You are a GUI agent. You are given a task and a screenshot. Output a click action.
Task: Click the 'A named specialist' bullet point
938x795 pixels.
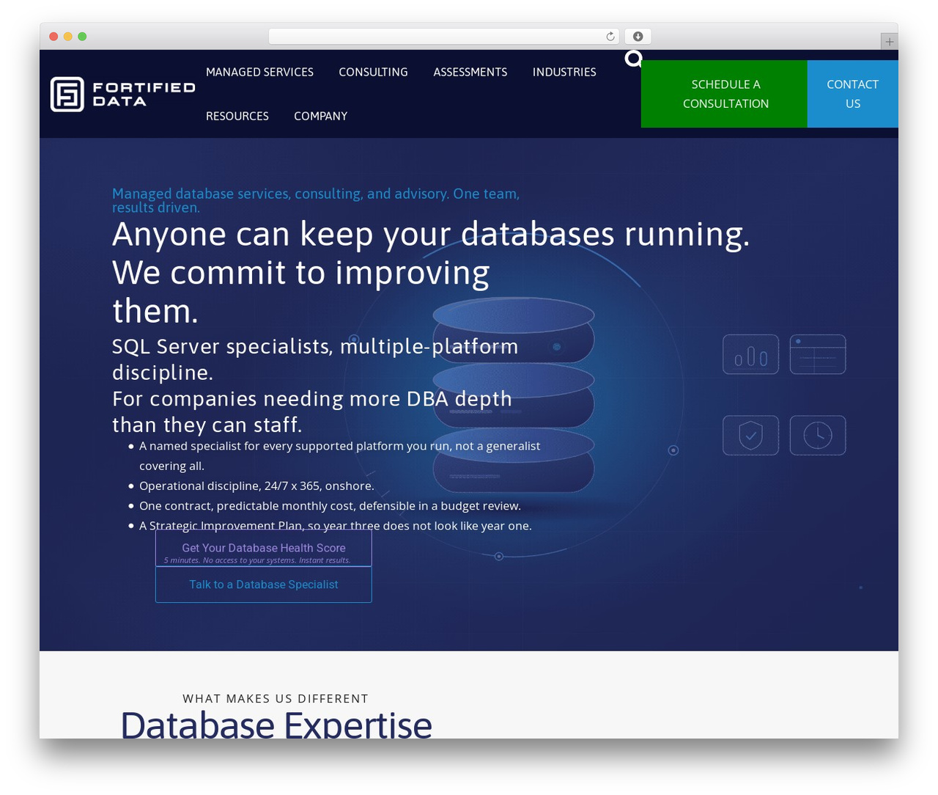340,455
